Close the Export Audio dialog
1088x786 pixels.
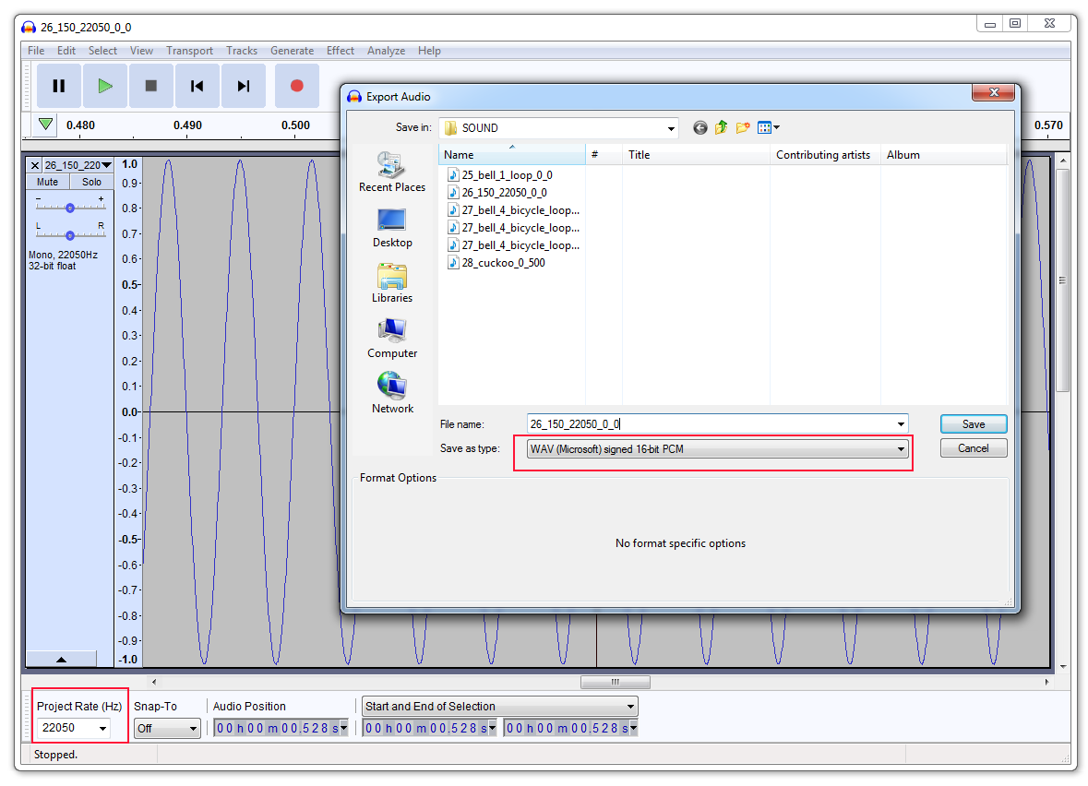(994, 92)
